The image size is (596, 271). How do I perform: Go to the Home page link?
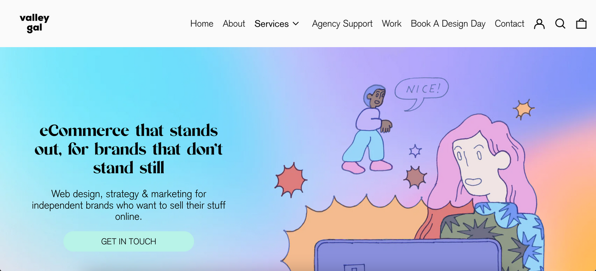[202, 23]
